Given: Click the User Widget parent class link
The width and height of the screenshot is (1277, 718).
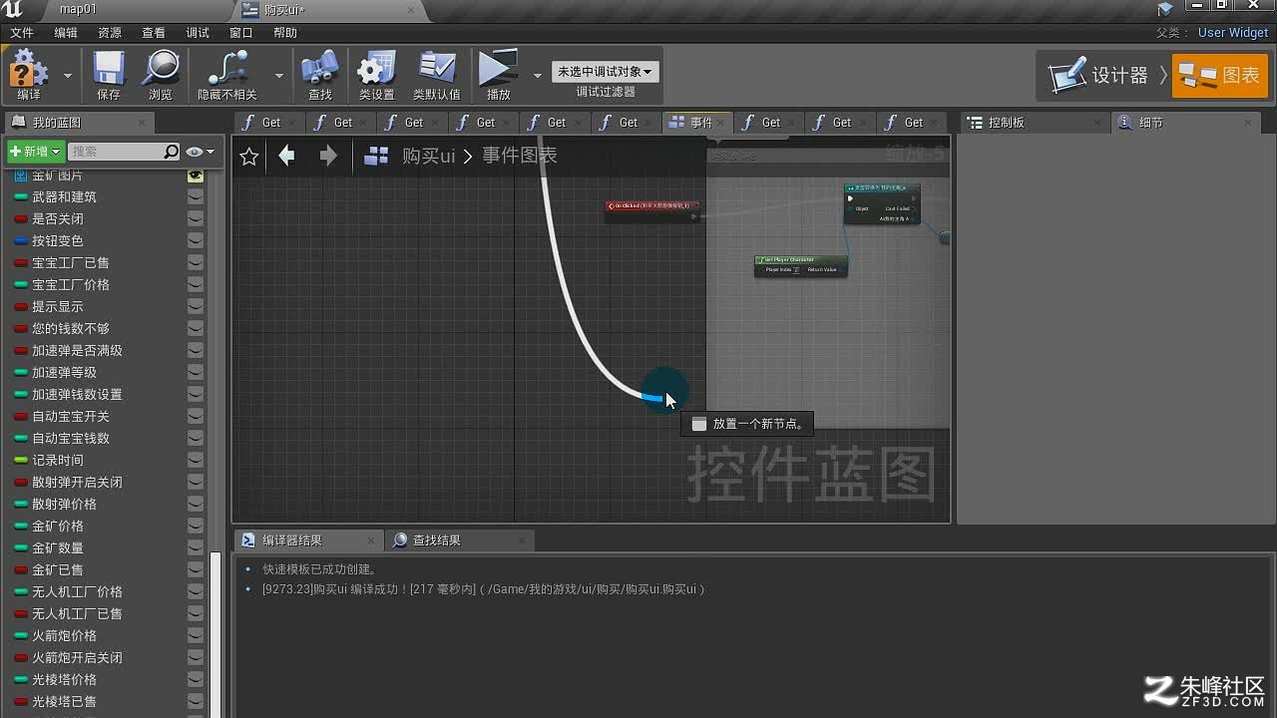Looking at the screenshot, I should click(x=1233, y=33).
